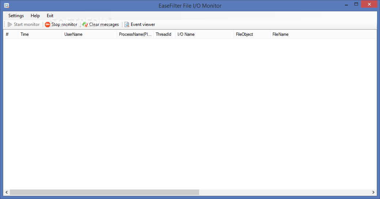Screen dimensions: 380x199
Task: Sort by the # column header
Action: 11,34
